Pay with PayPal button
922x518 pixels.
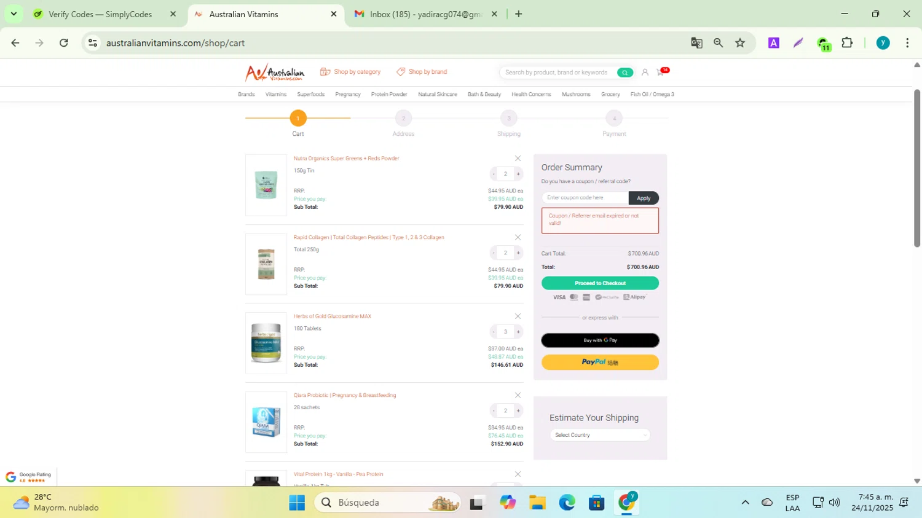coord(600,363)
